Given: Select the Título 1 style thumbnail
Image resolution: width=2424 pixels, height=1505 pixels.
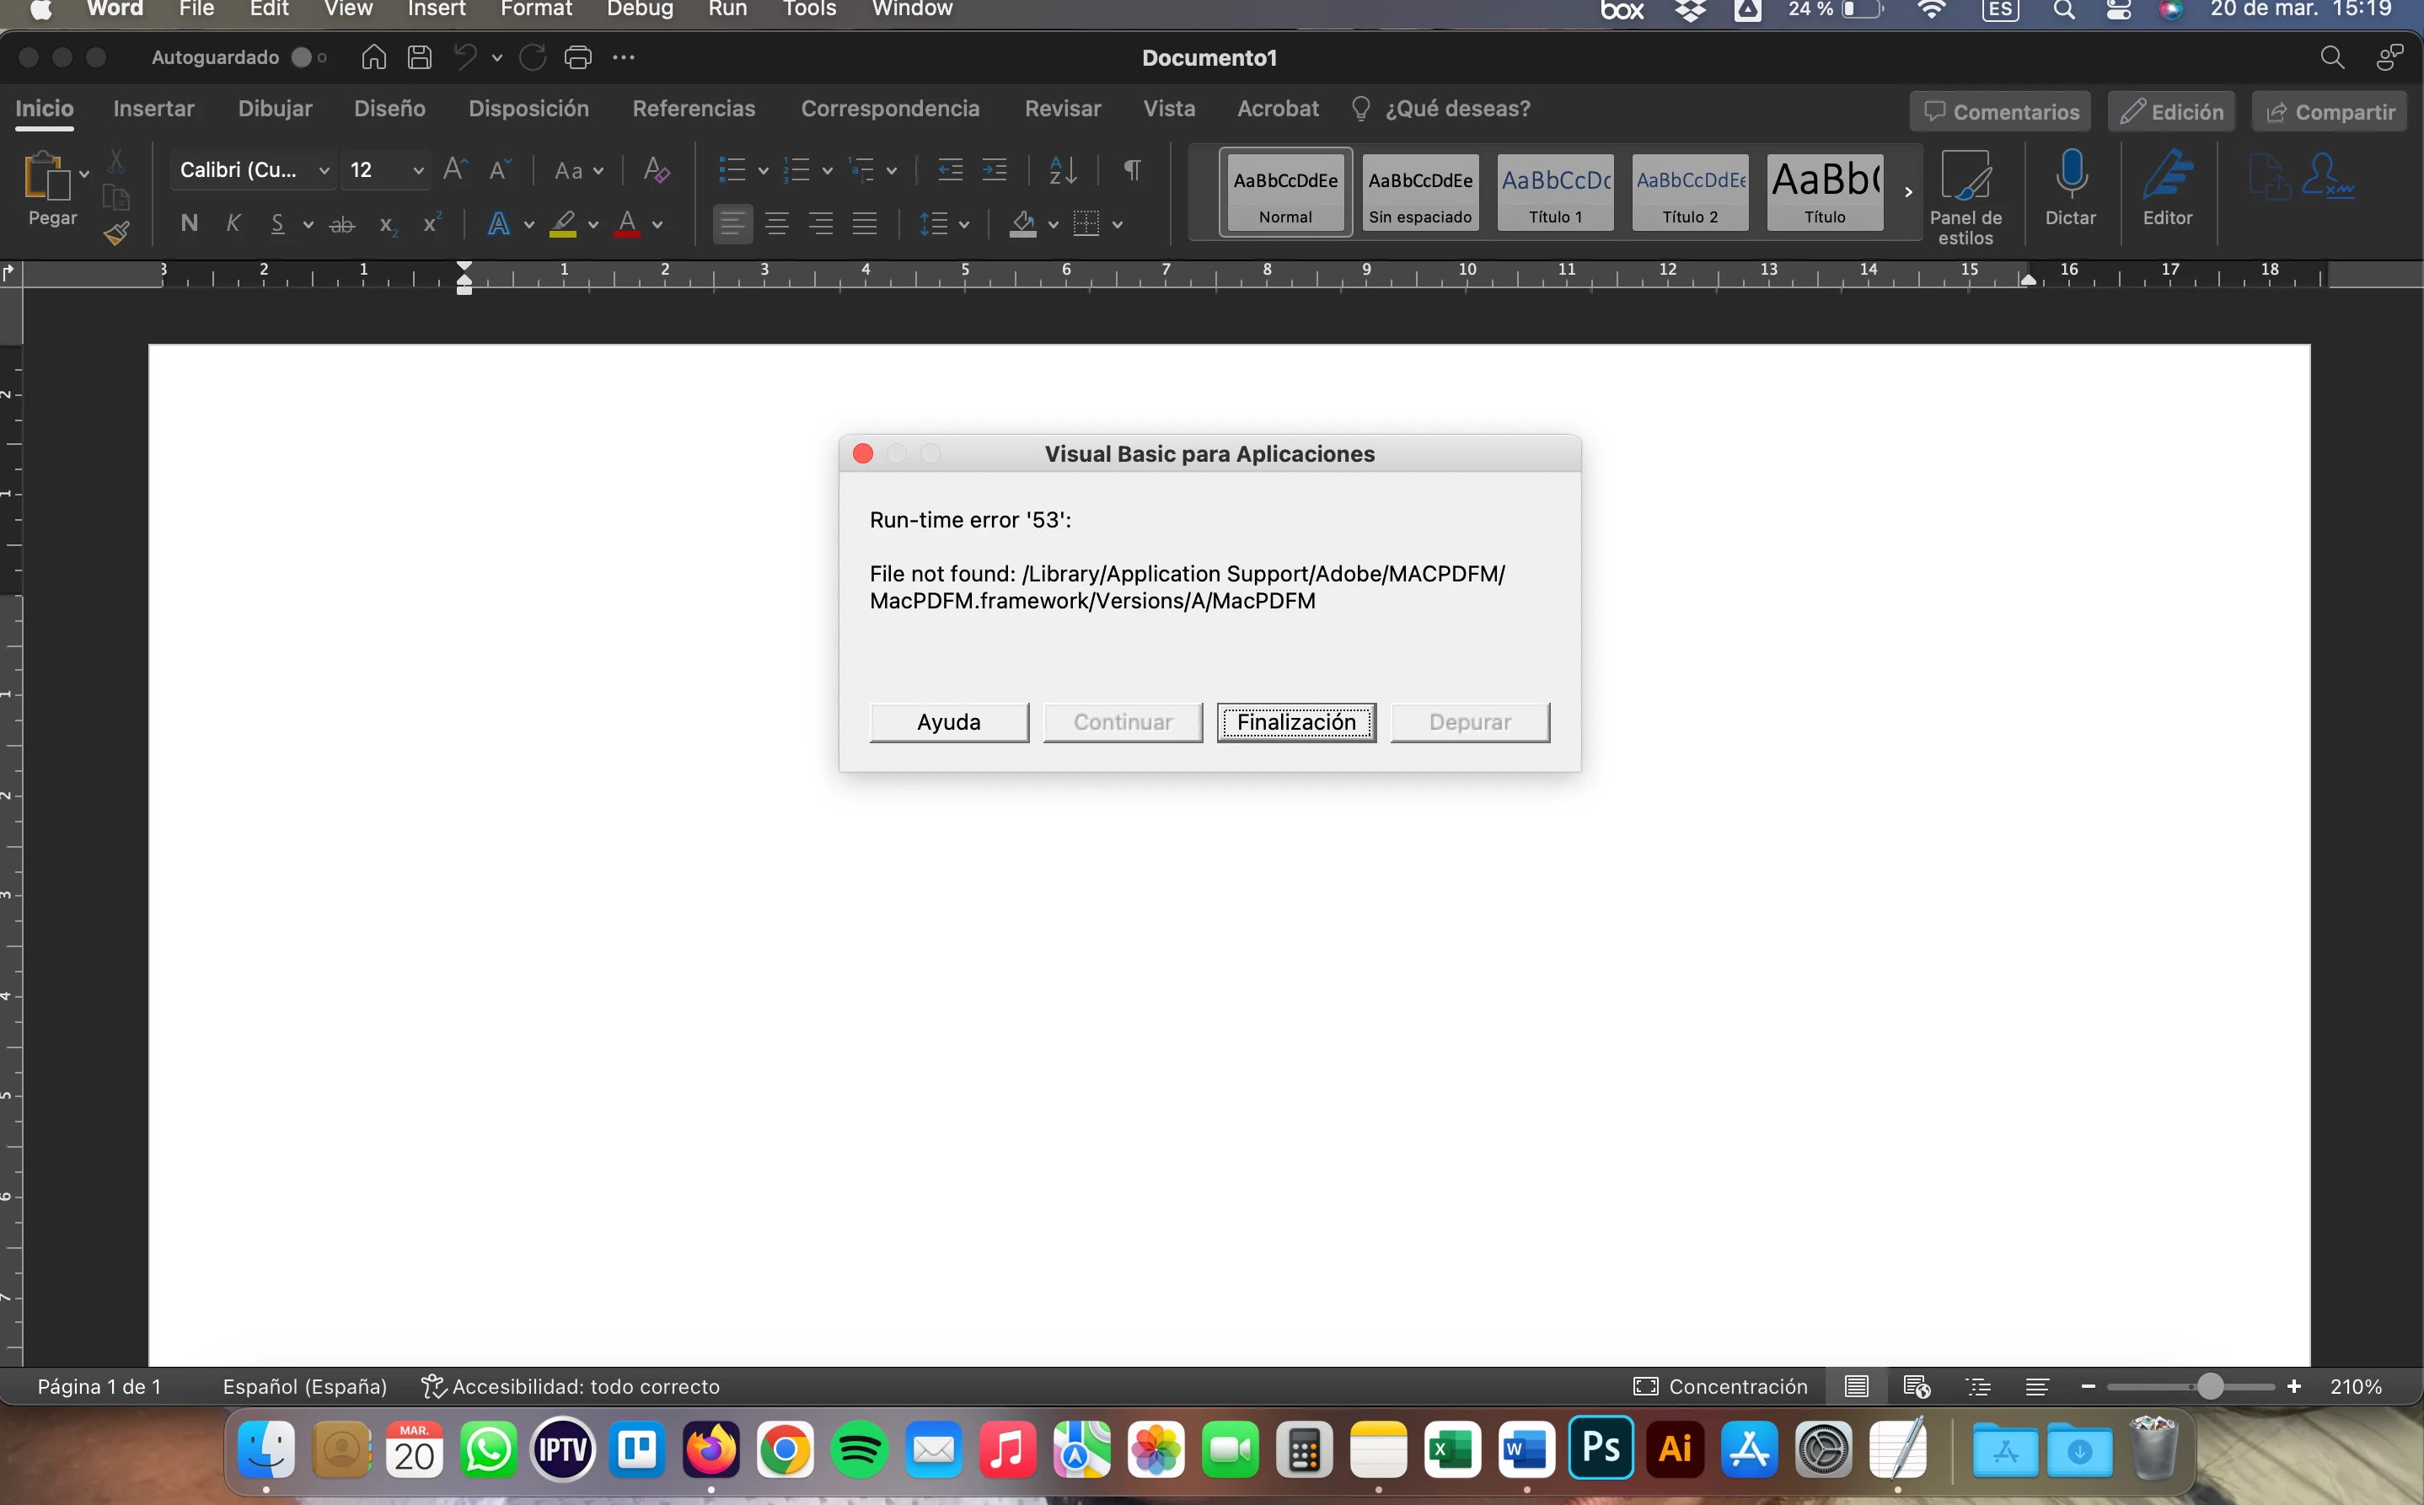Looking at the screenshot, I should 1555,192.
